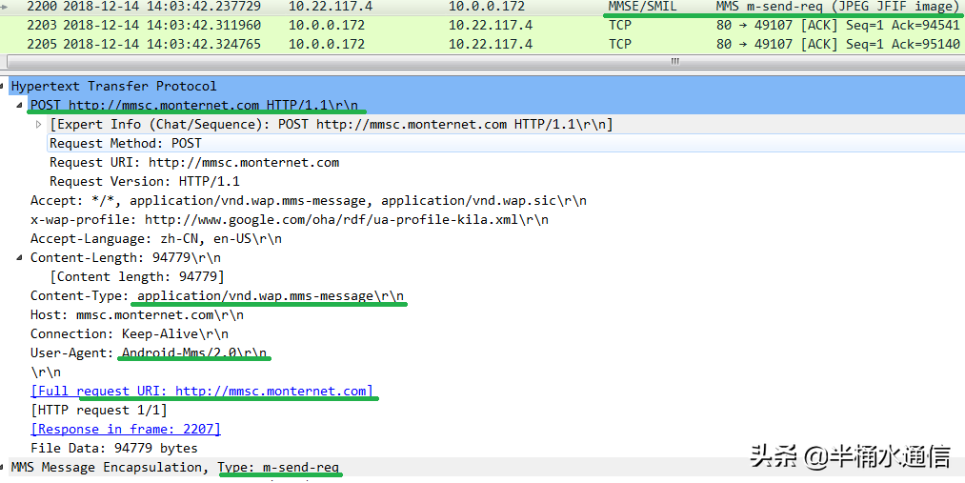The image size is (965, 483).
Task: Select the Host: mmsc.monternet.com row
Action: pos(136,315)
